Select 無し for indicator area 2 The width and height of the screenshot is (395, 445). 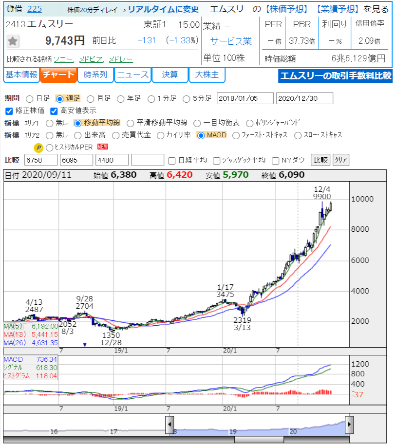pos(49,135)
